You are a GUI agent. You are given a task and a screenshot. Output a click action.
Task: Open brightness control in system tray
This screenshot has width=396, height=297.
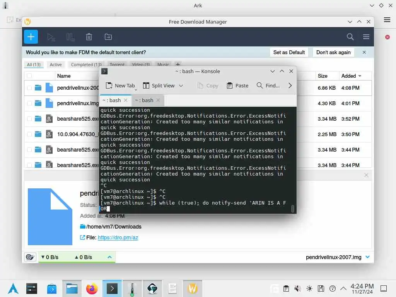pyautogui.click(x=309, y=288)
